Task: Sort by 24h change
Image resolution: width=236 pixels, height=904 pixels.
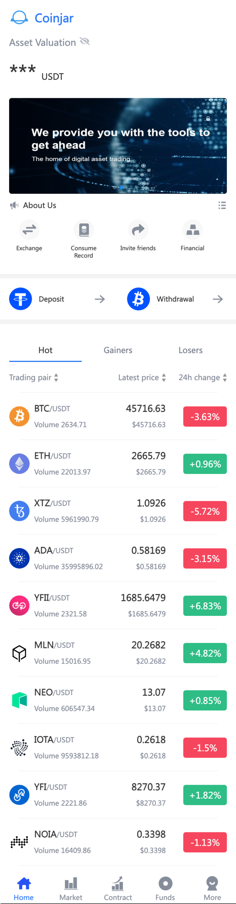Action: click(202, 377)
